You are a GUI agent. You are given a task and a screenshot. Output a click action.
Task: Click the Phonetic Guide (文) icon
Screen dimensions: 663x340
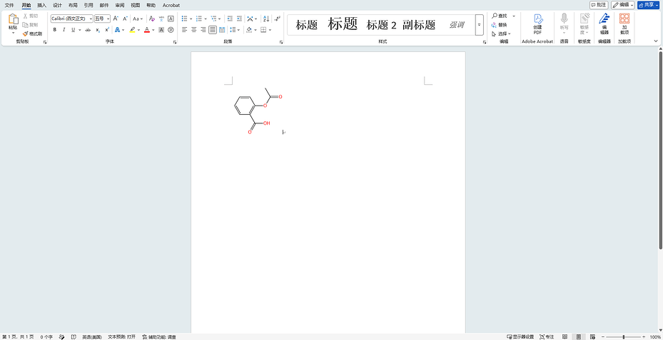[x=161, y=19]
